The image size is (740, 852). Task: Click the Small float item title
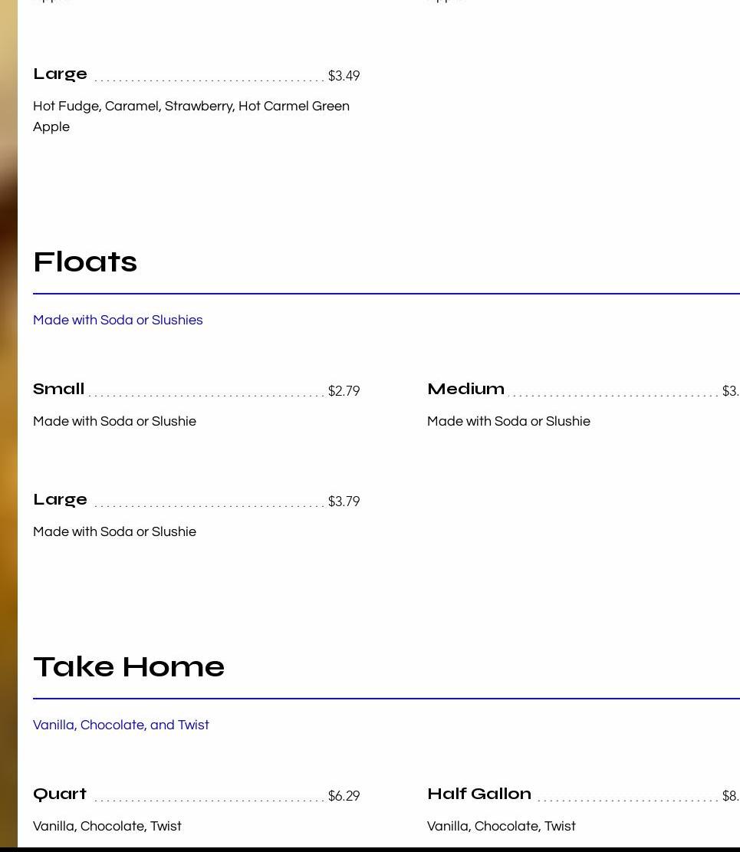click(59, 390)
